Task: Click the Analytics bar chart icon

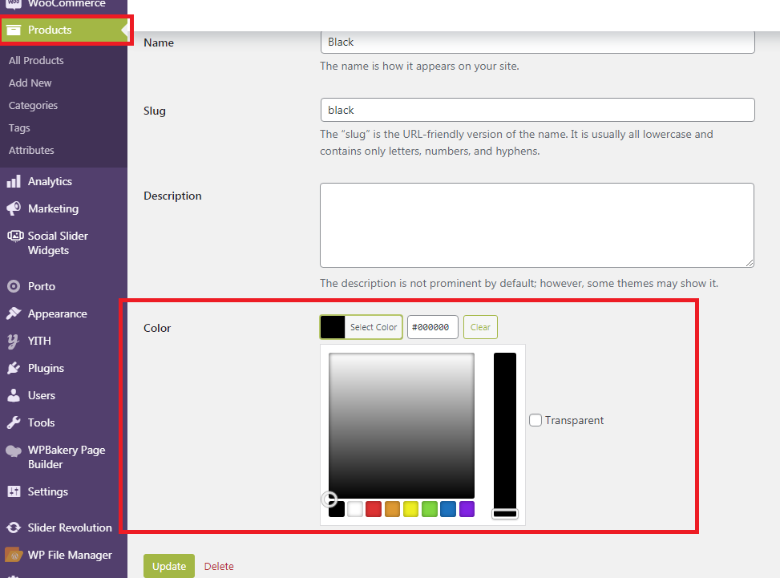Action: click(14, 181)
